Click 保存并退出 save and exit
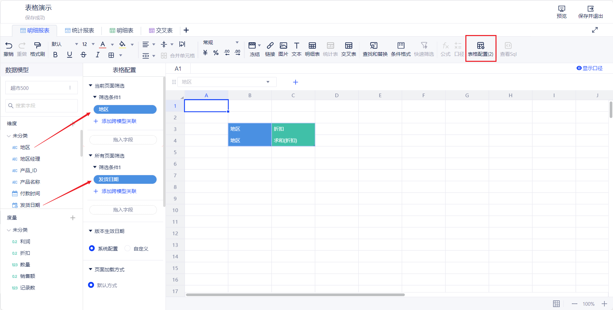 (590, 12)
